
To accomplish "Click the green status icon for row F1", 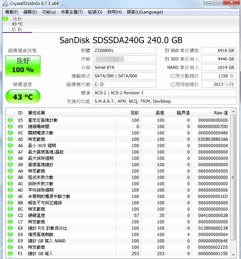I will point(10,254).
